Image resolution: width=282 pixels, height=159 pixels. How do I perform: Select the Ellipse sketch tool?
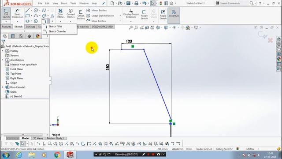tap(44, 16)
